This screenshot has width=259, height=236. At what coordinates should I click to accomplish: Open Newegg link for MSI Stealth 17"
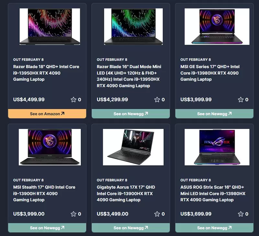(47, 228)
